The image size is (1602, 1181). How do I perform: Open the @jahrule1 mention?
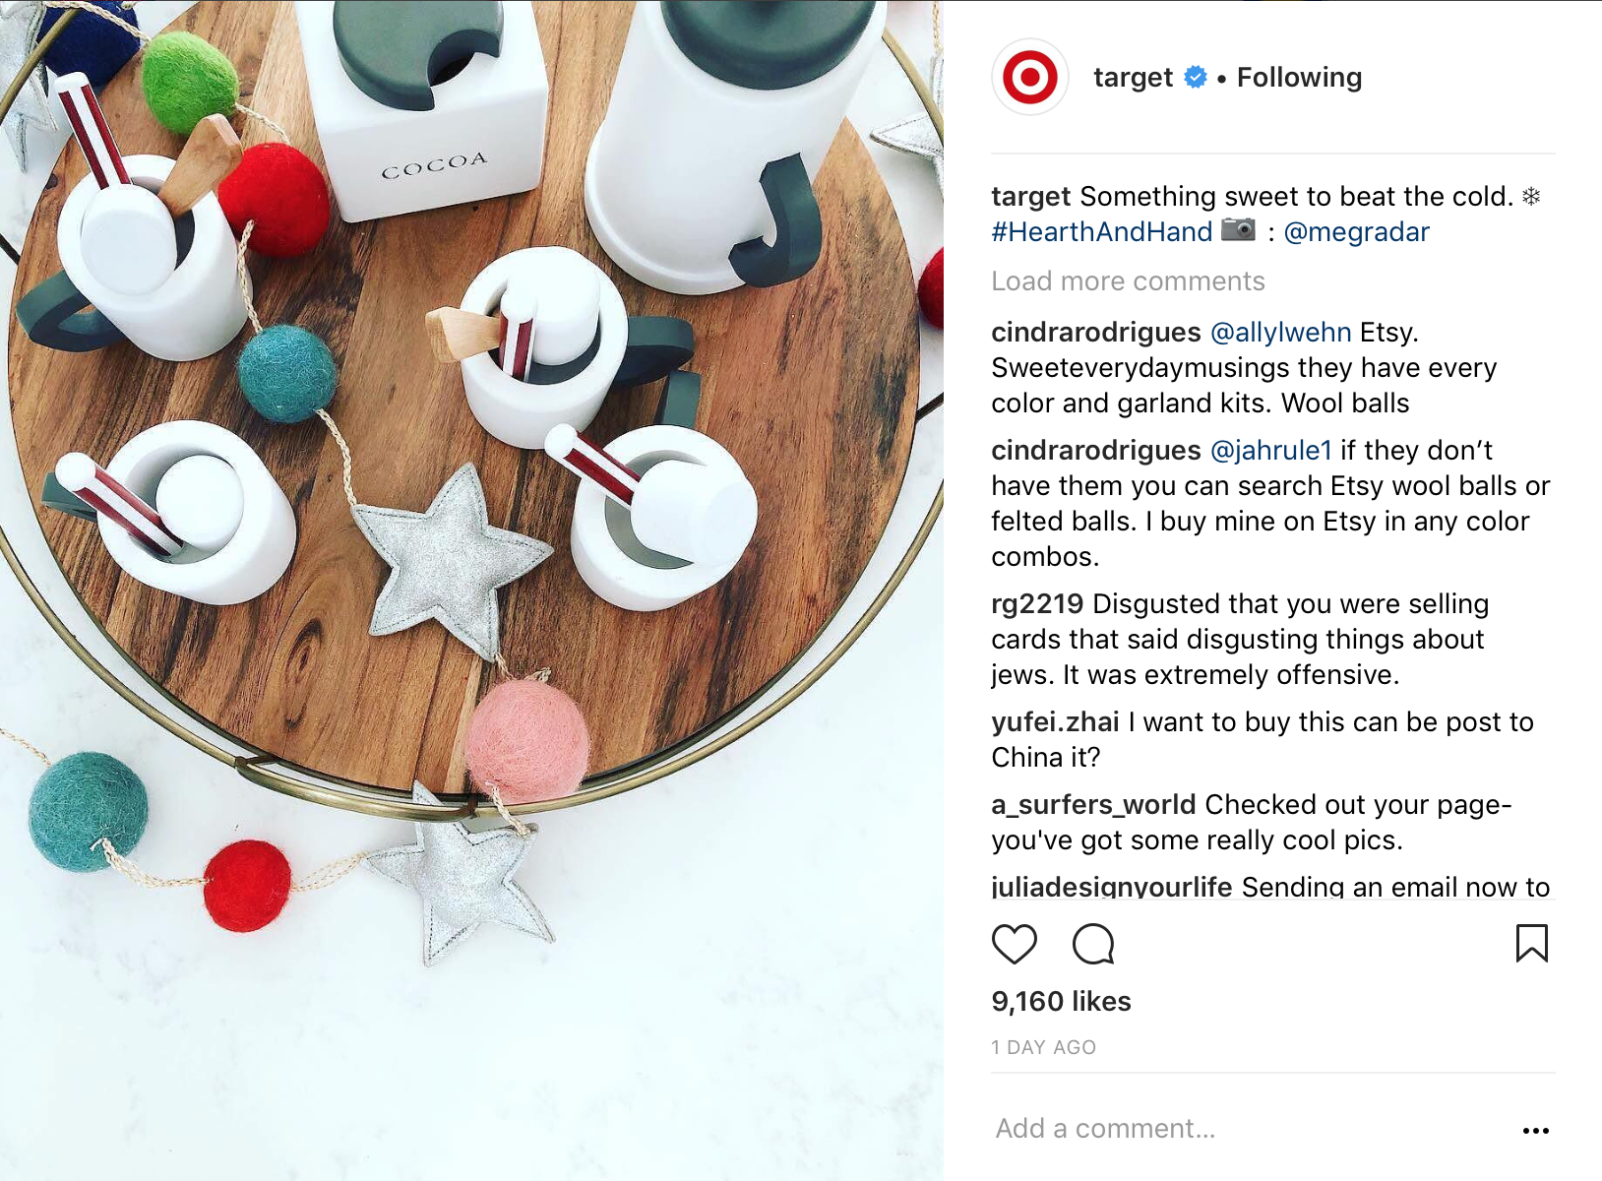pos(1270,451)
